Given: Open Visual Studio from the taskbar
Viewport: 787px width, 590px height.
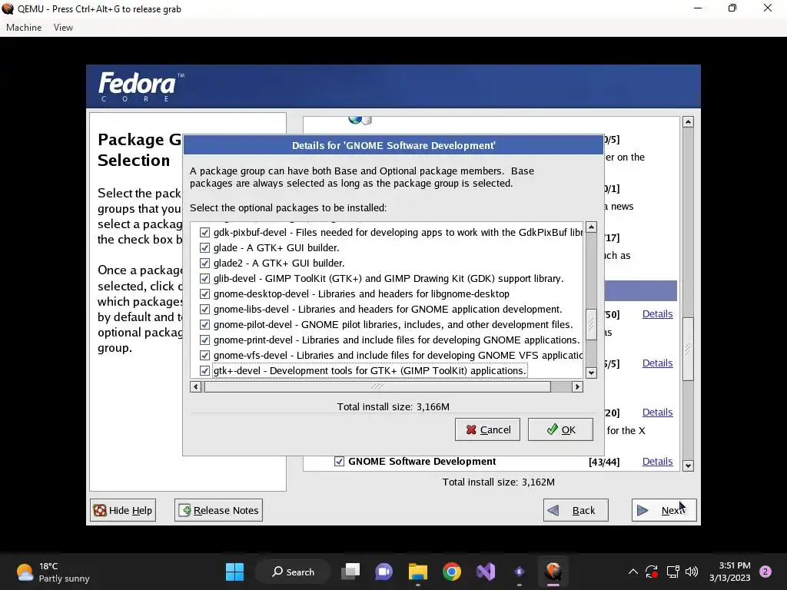Looking at the screenshot, I should click(x=486, y=572).
